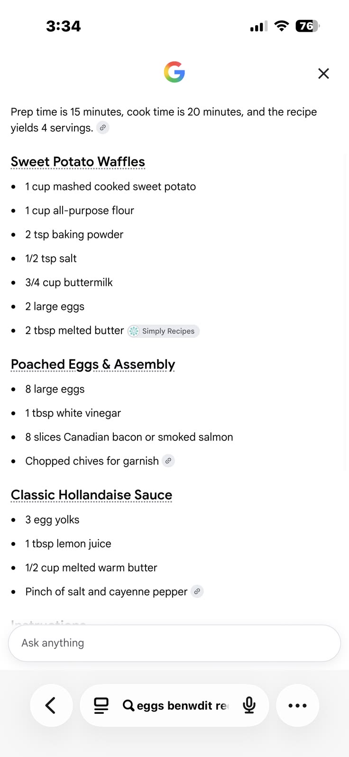Open the Simply Recipes source chip
The height and width of the screenshot is (757, 349).
(164, 331)
